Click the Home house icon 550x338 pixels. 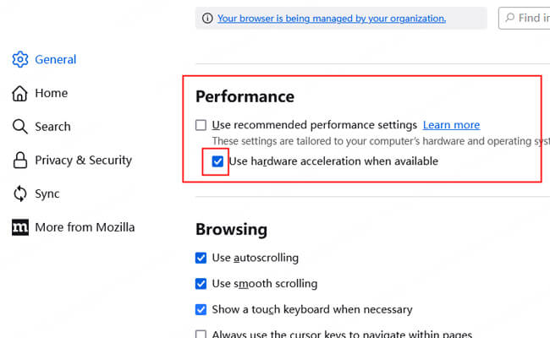coord(20,93)
